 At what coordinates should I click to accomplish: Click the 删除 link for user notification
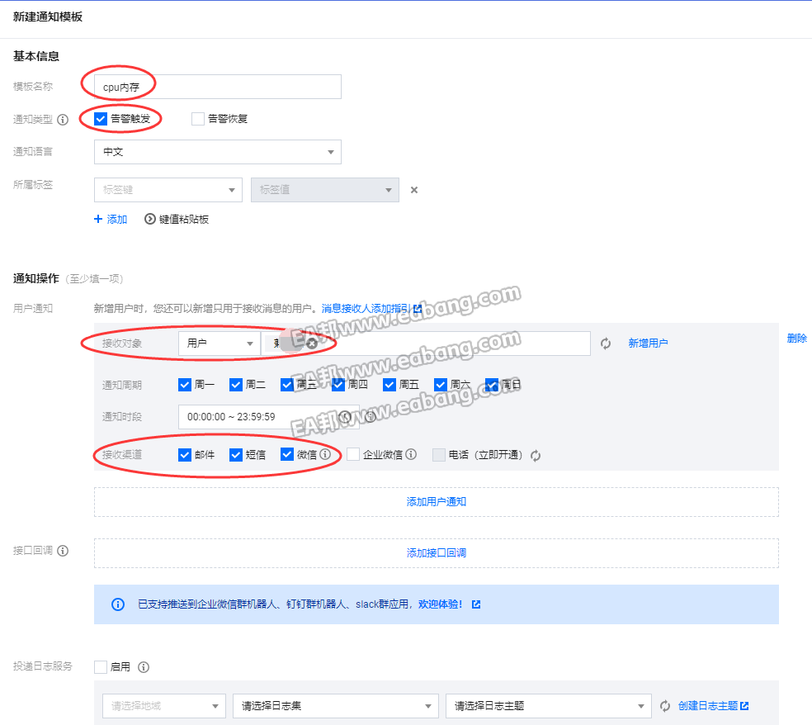pos(796,339)
